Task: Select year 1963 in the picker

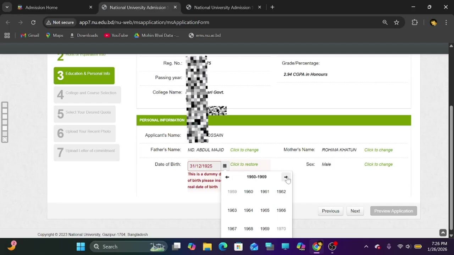Action: tap(232, 210)
